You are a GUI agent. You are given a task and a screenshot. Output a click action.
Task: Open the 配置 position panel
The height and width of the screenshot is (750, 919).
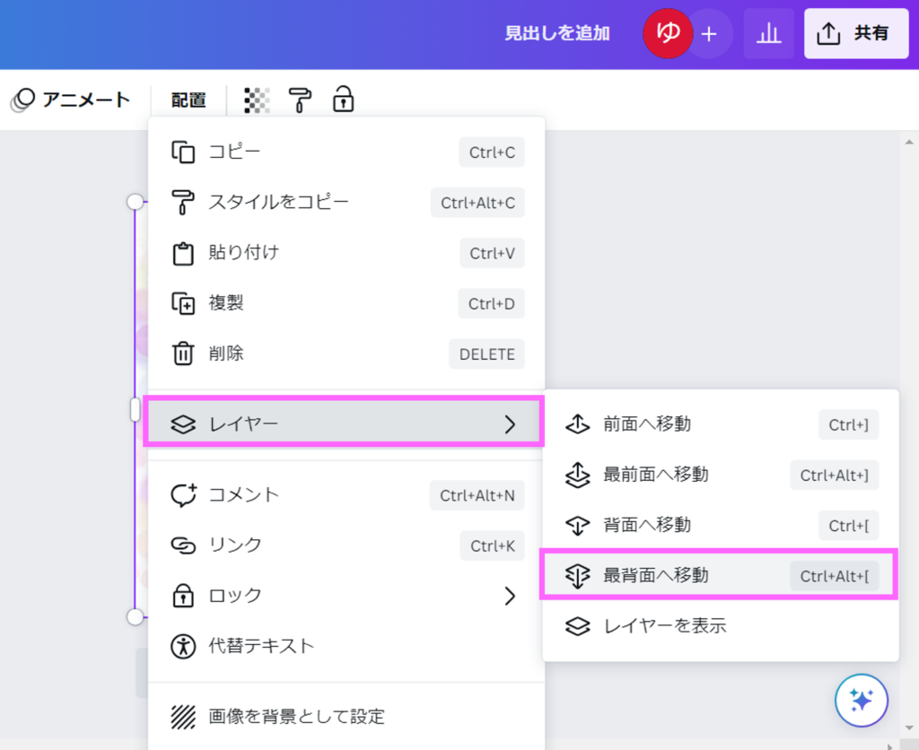188,100
